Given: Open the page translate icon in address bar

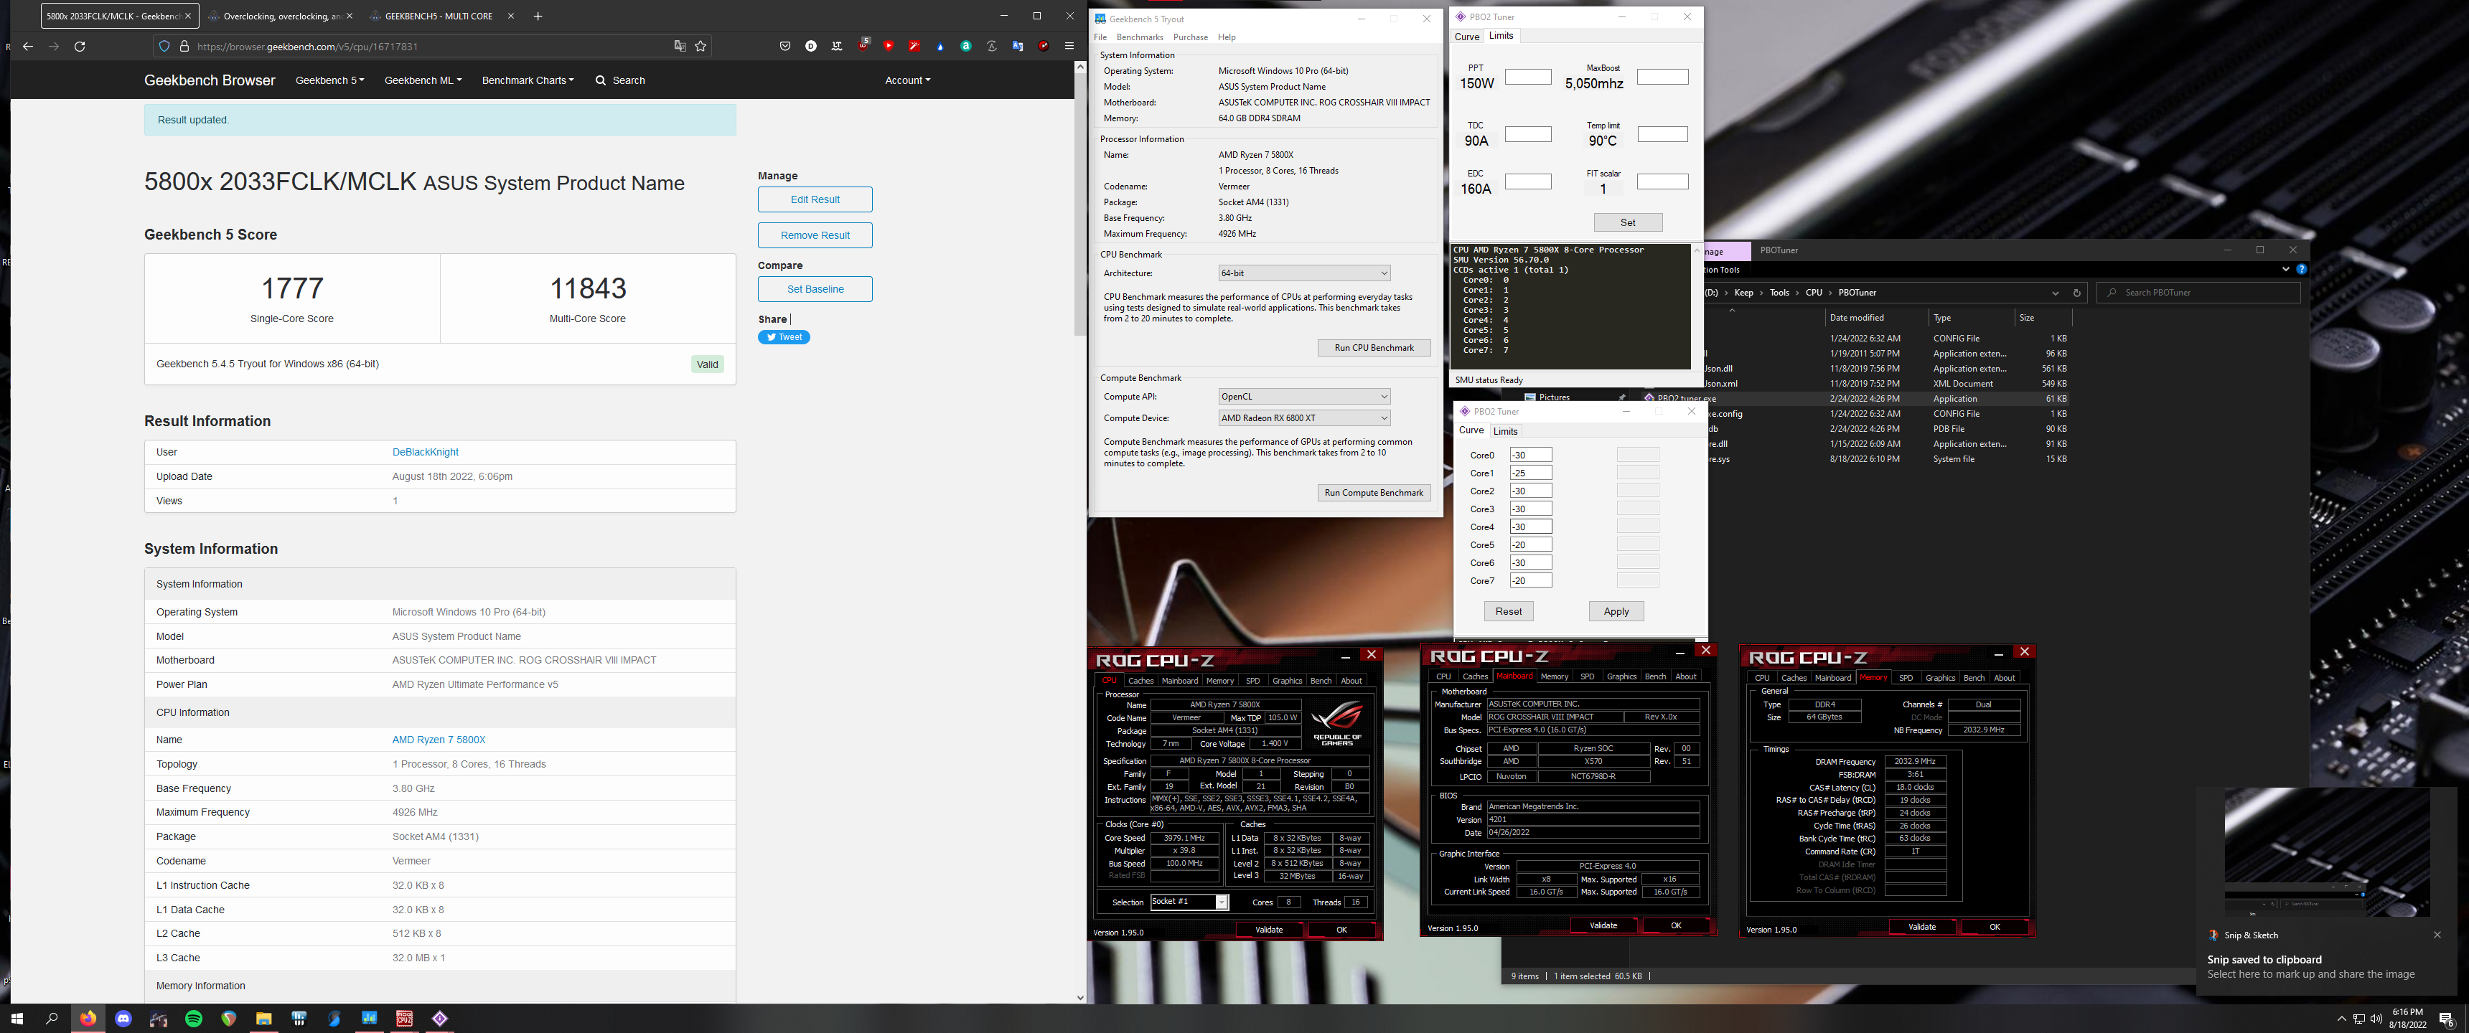Looking at the screenshot, I should (x=680, y=46).
